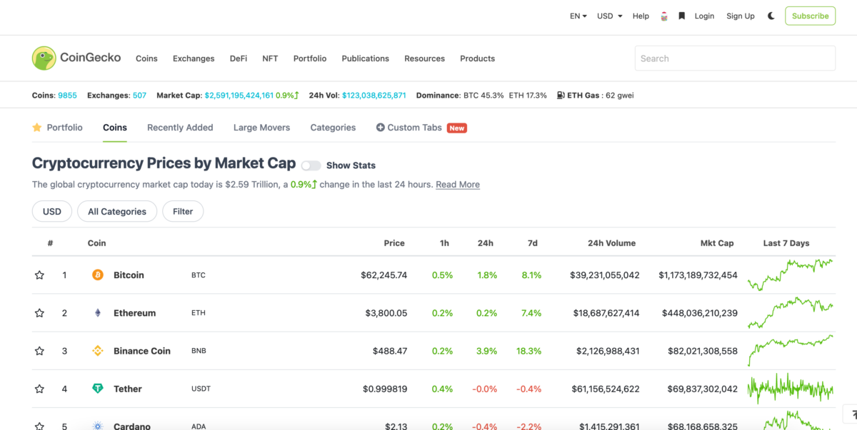Open the Read More link
The image size is (857, 430).
point(458,184)
